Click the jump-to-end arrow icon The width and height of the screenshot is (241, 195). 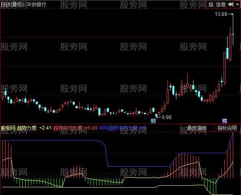tap(231, 4)
